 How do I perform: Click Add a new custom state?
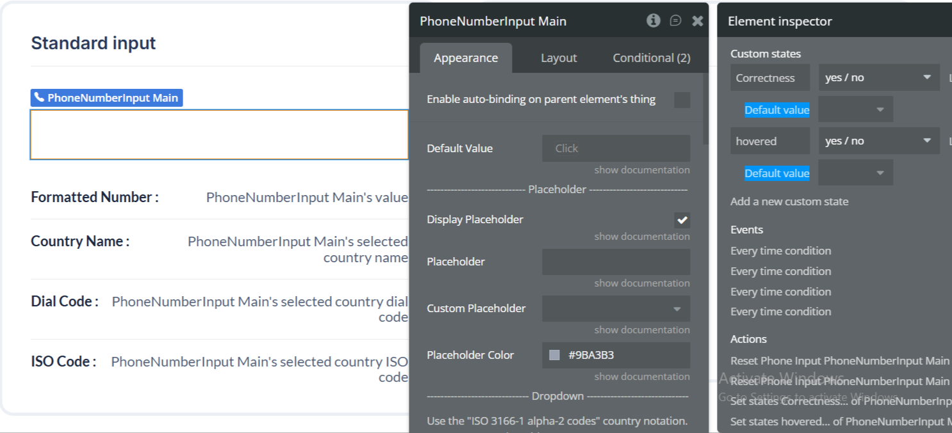pos(789,201)
